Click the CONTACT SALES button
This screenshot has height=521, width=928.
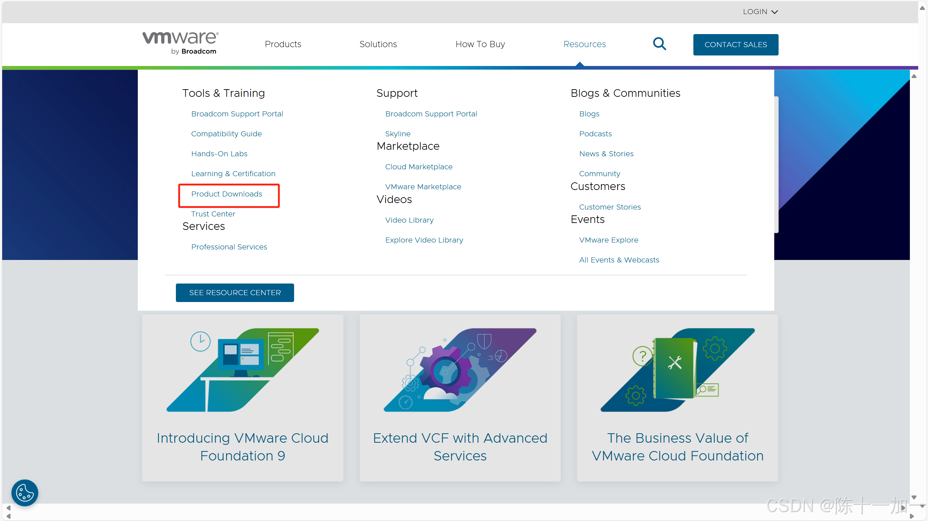click(735, 45)
